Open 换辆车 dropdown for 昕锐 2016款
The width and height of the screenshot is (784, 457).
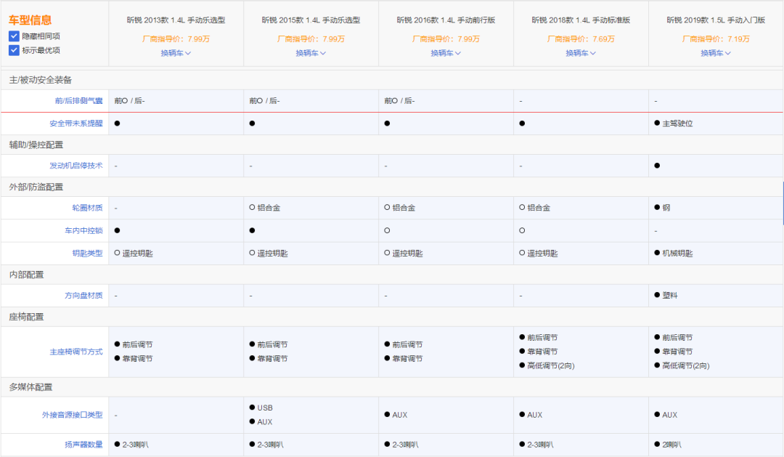(446, 53)
